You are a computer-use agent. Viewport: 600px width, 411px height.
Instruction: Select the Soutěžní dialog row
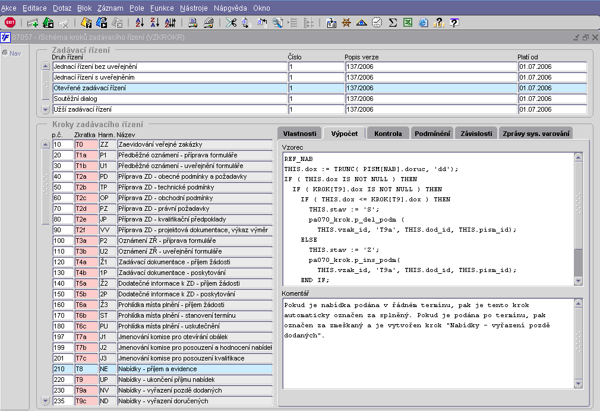coord(169,99)
